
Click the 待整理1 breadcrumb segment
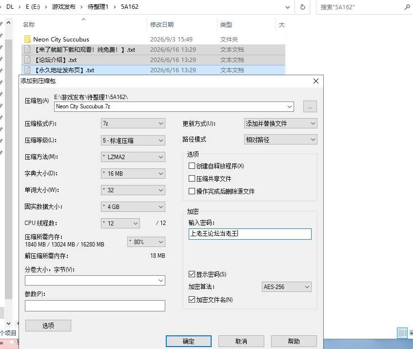[98, 7]
